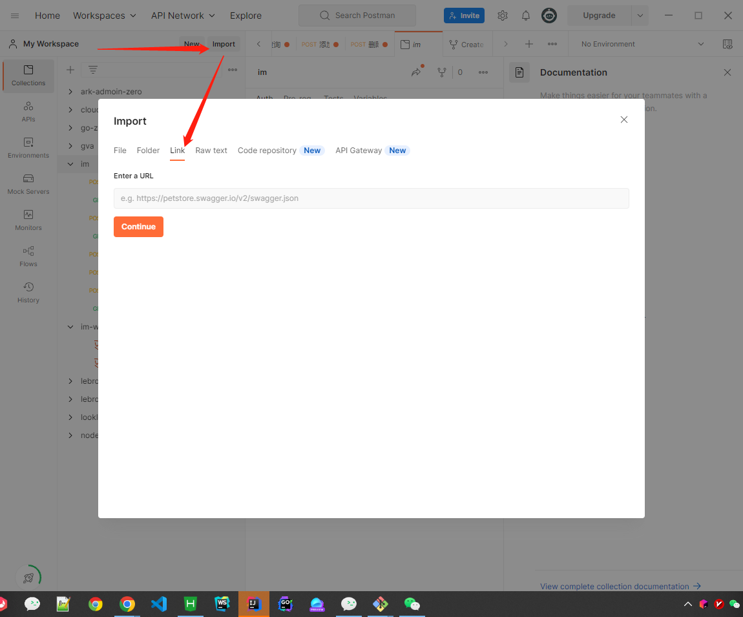Click the environment quick look icon
Image resolution: width=743 pixels, height=617 pixels.
(x=727, y=44)
